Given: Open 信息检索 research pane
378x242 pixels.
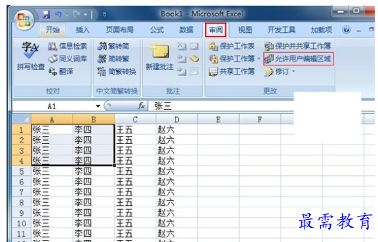Looking at the screenshot, I should pos(67,46).
